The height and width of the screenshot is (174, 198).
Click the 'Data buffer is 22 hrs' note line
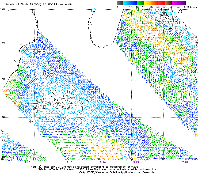pyautogui.click(x=97, y=169)
